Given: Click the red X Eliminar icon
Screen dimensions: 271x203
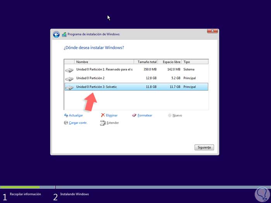Looking at the screenshot, I should point(103,115).
